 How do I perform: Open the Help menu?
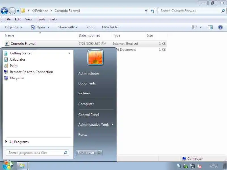[x=53, y=19]
